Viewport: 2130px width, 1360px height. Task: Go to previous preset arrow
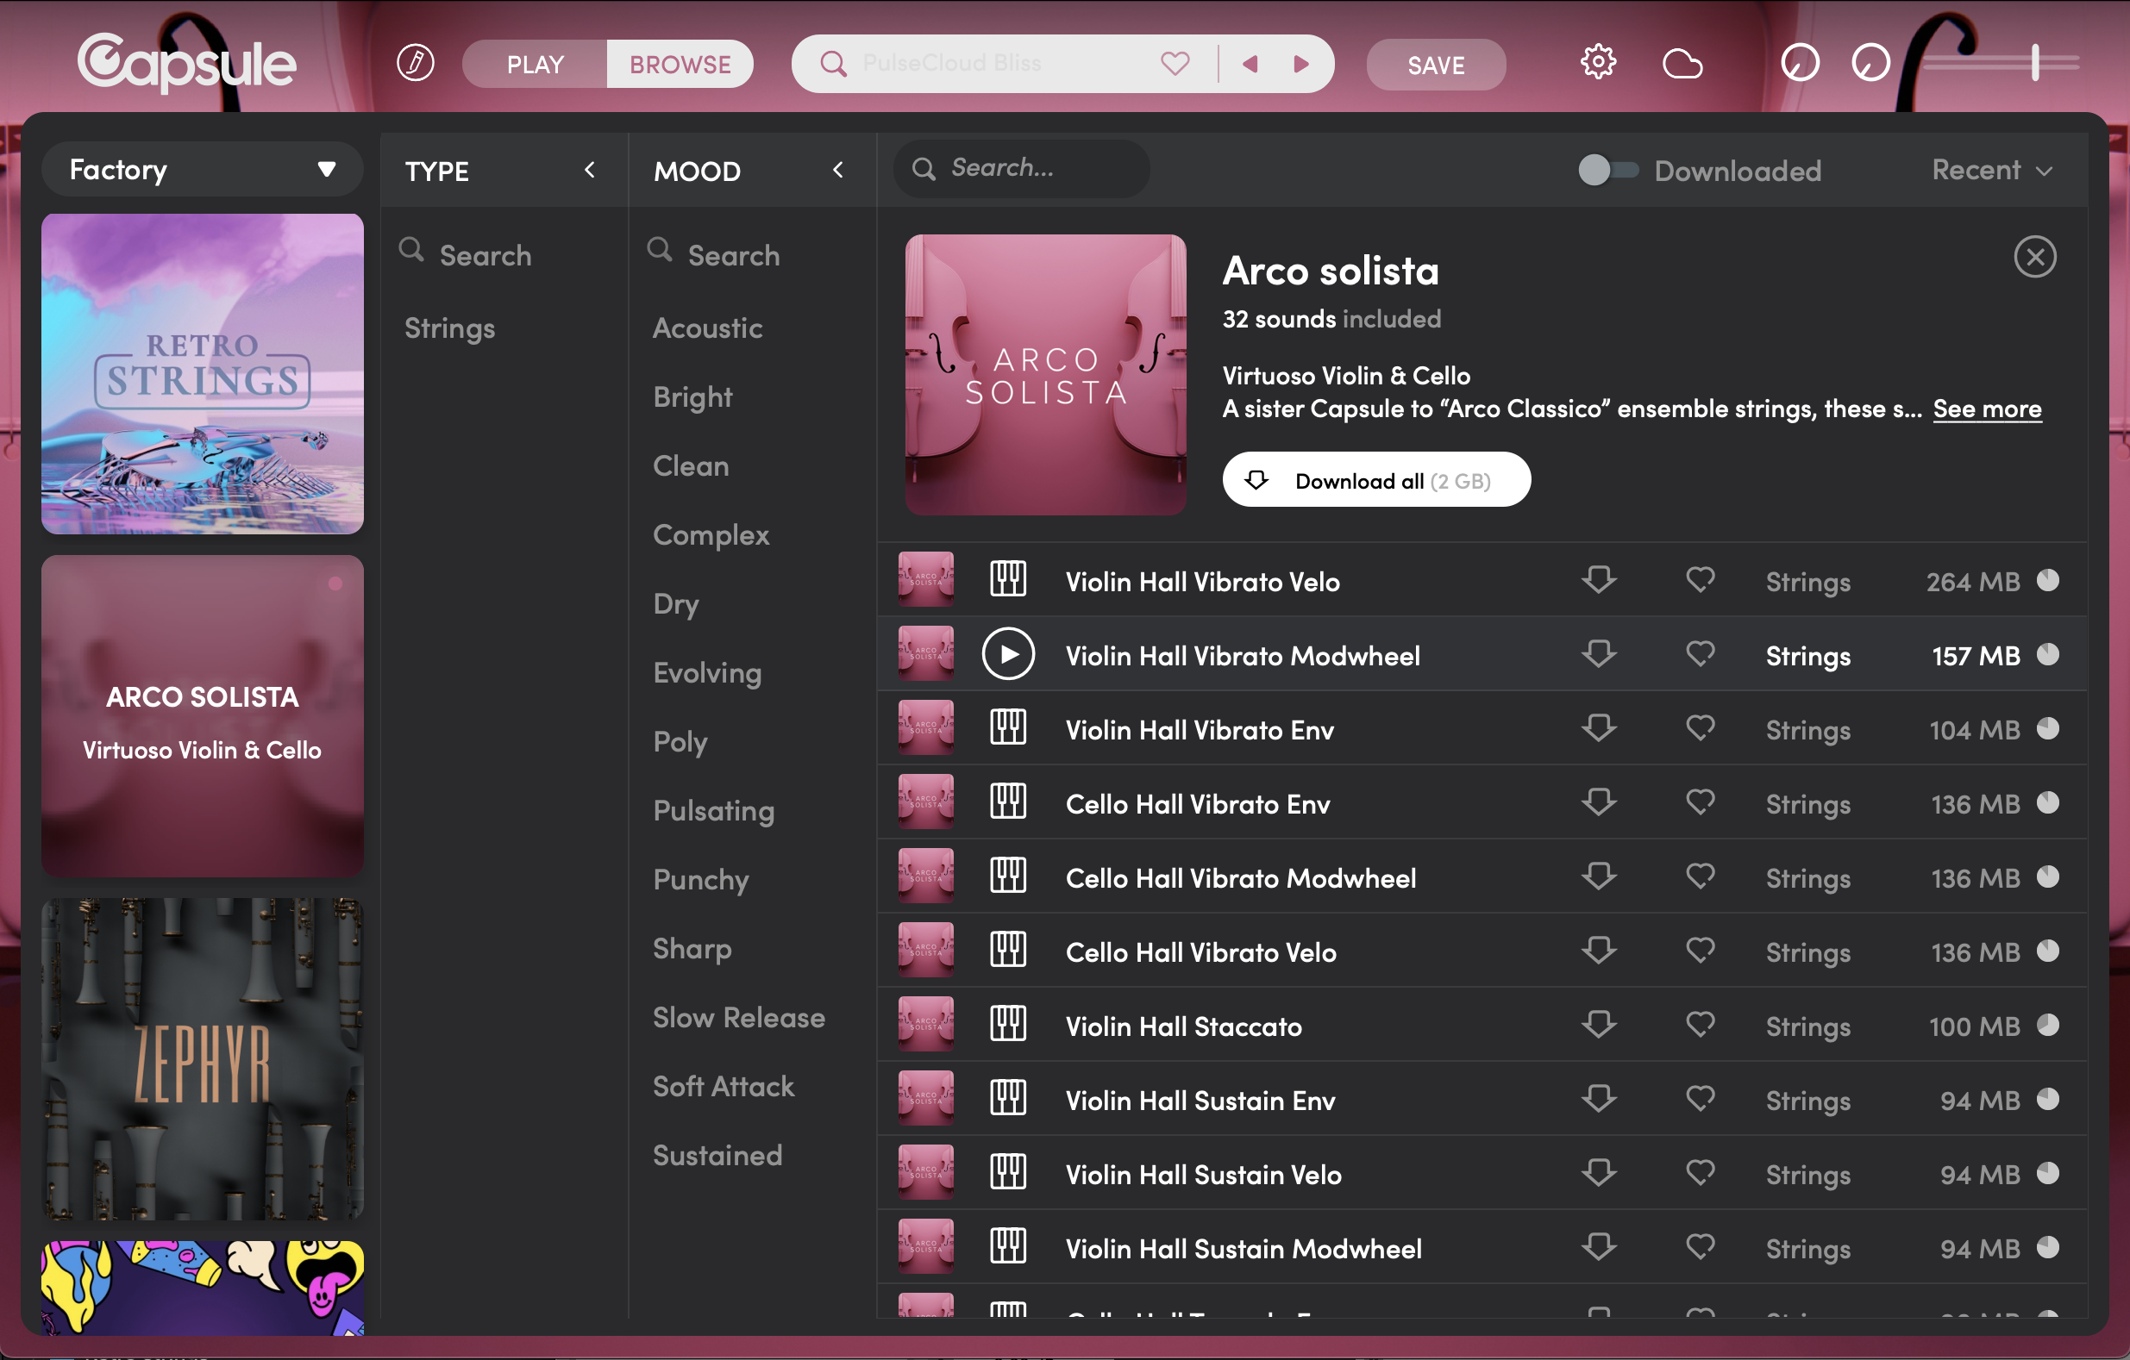pos(1250,64)
